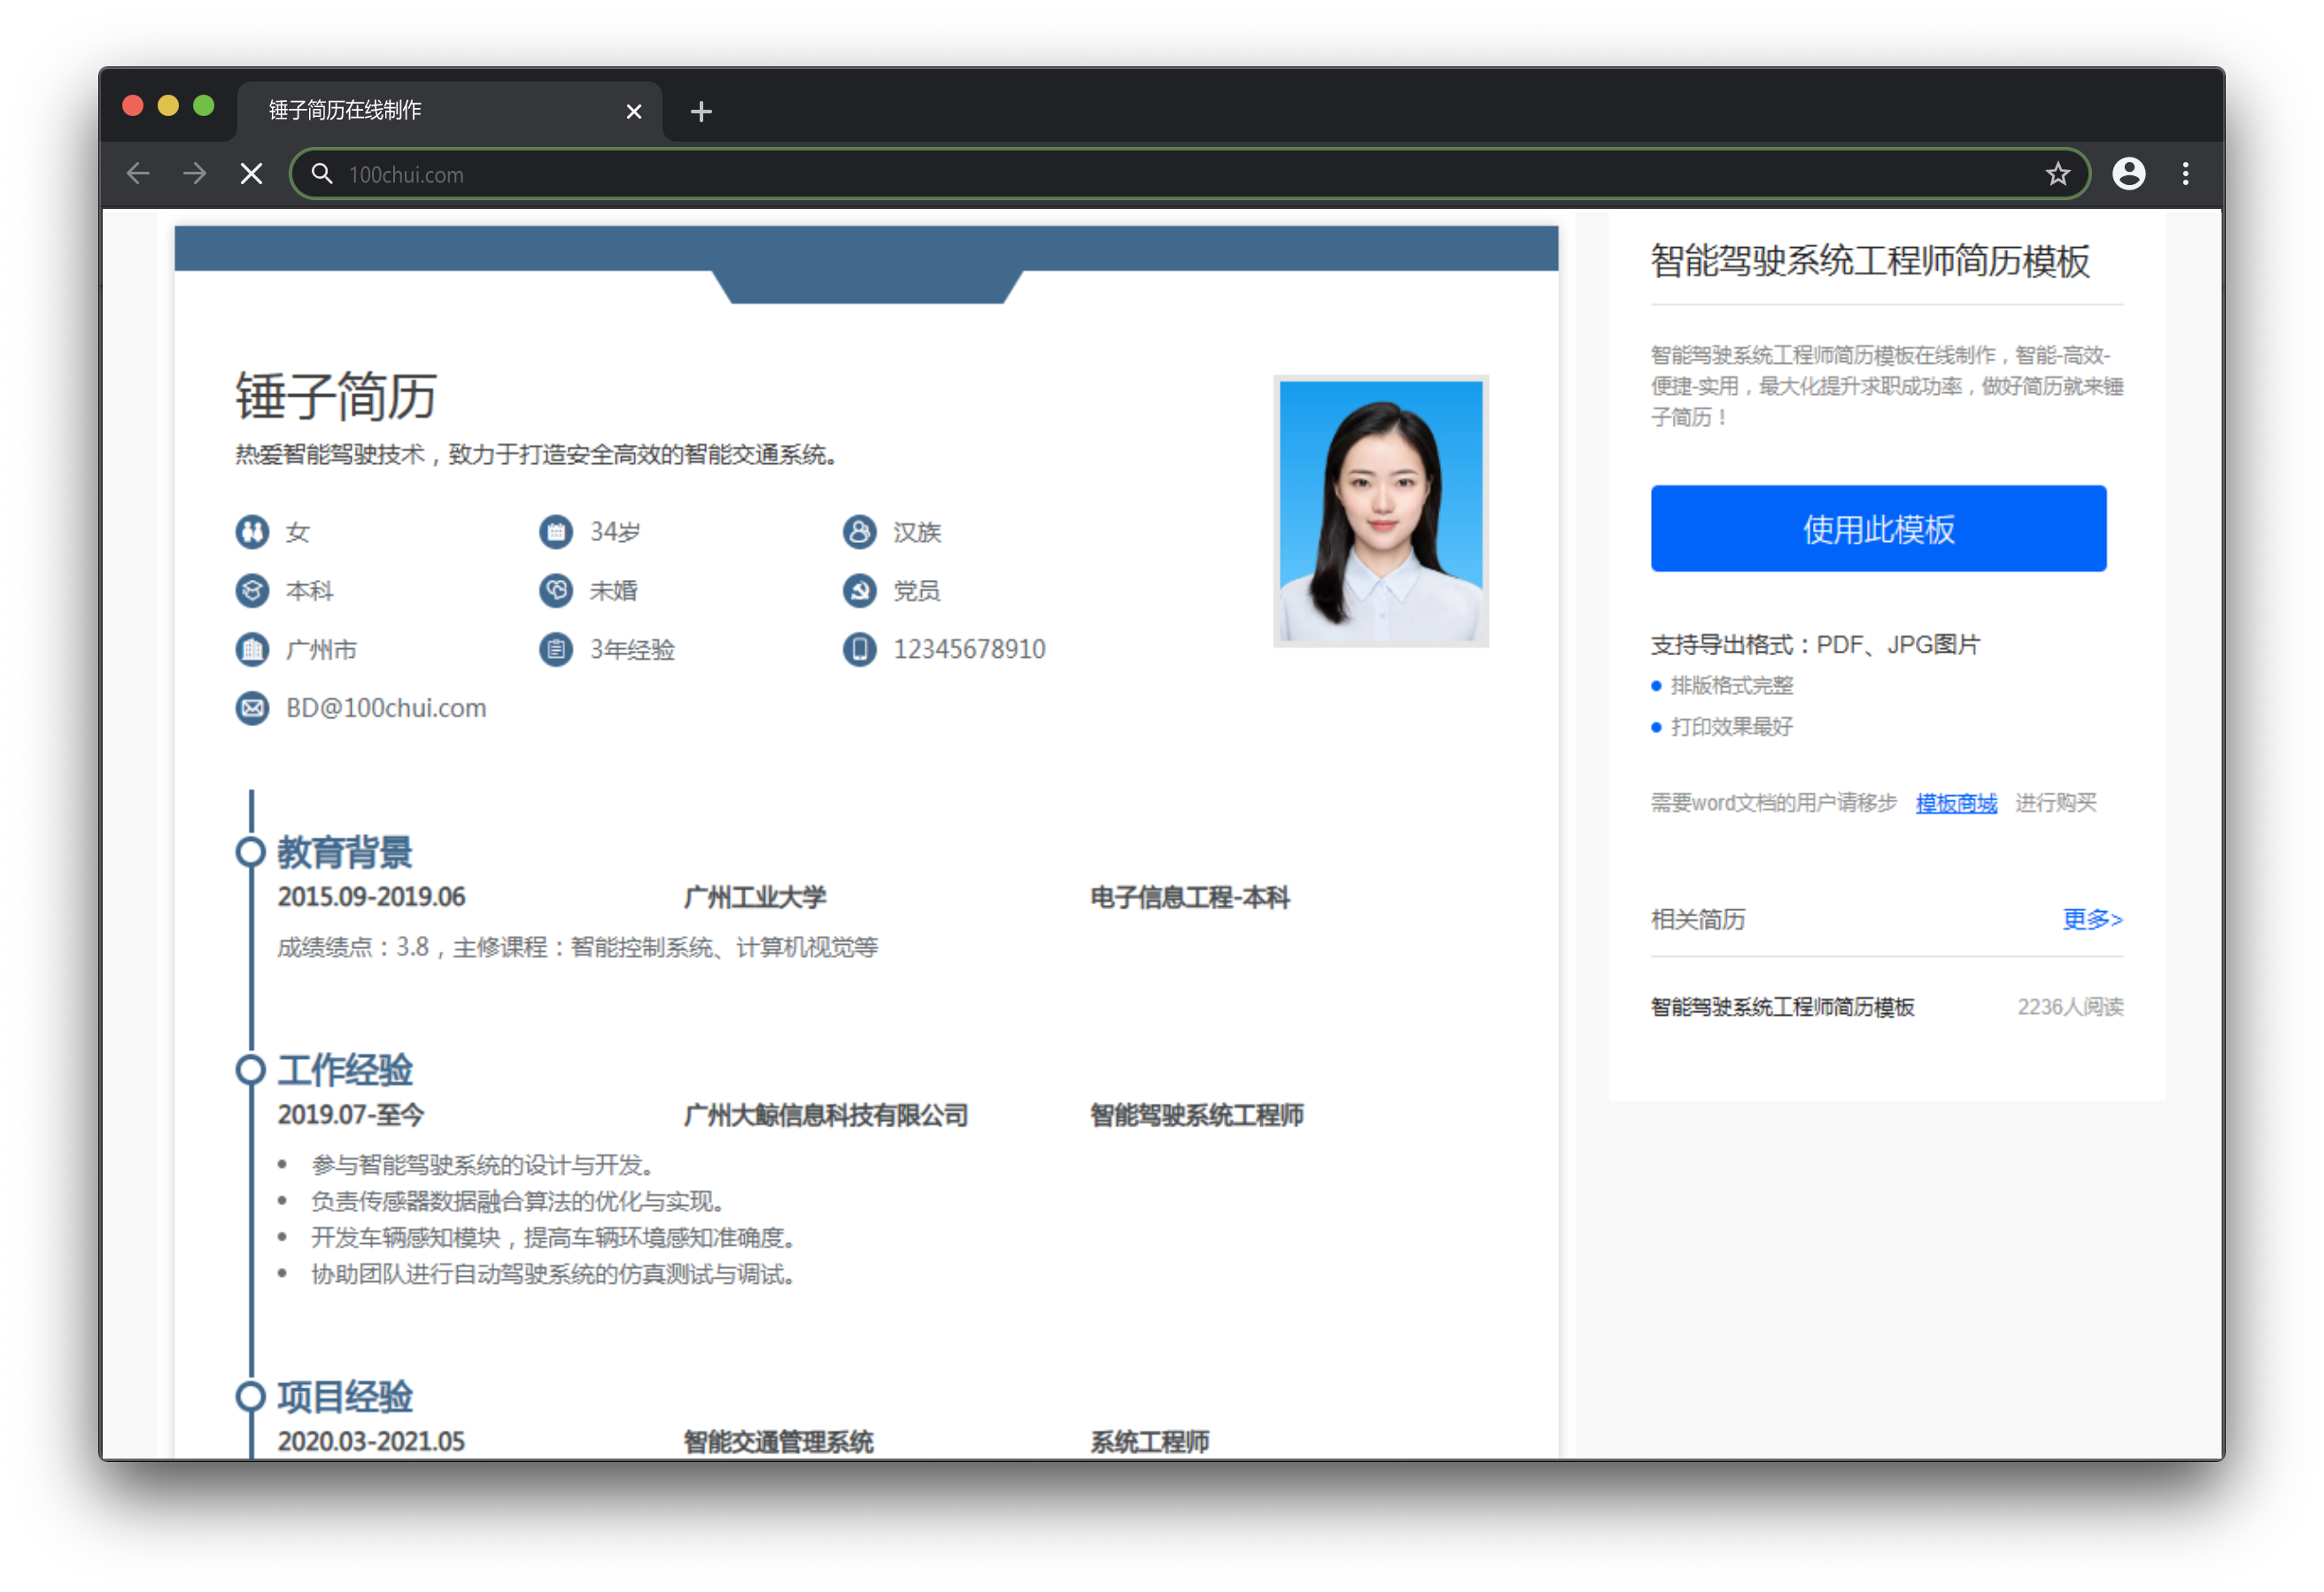Image resolution: width=2324 pixels, height=1592 pixels.
Task: Close the 锤子简历在线制作 tab
Action: click(633, 111)
